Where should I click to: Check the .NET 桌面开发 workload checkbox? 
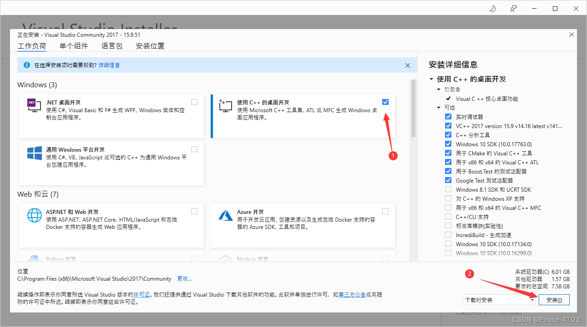[x=194, y=102]
